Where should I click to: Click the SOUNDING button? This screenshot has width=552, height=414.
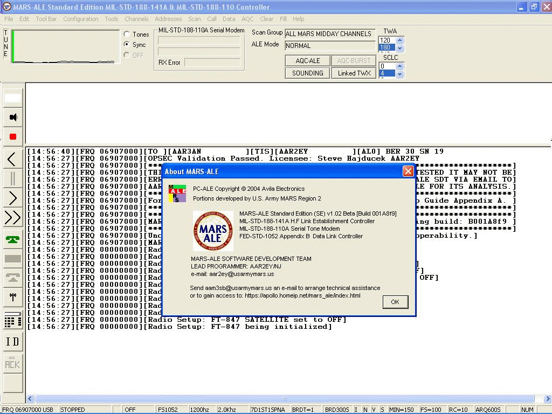[308, 73]
